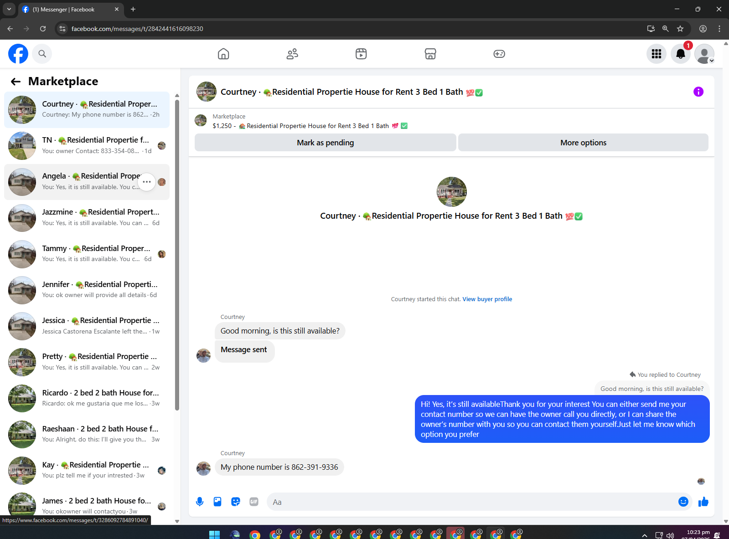
Task: Open View buyer profile link
Action: [x=487, y=299]
